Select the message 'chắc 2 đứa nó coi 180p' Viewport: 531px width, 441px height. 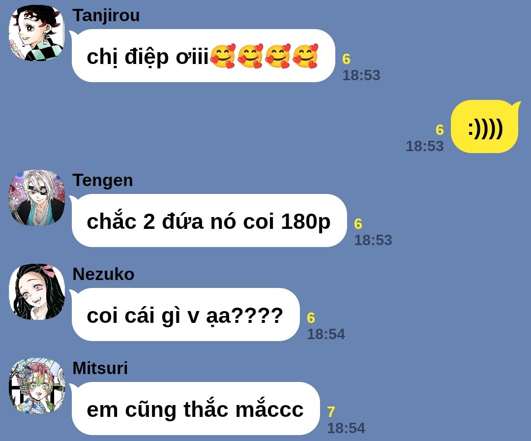(208, 220)
